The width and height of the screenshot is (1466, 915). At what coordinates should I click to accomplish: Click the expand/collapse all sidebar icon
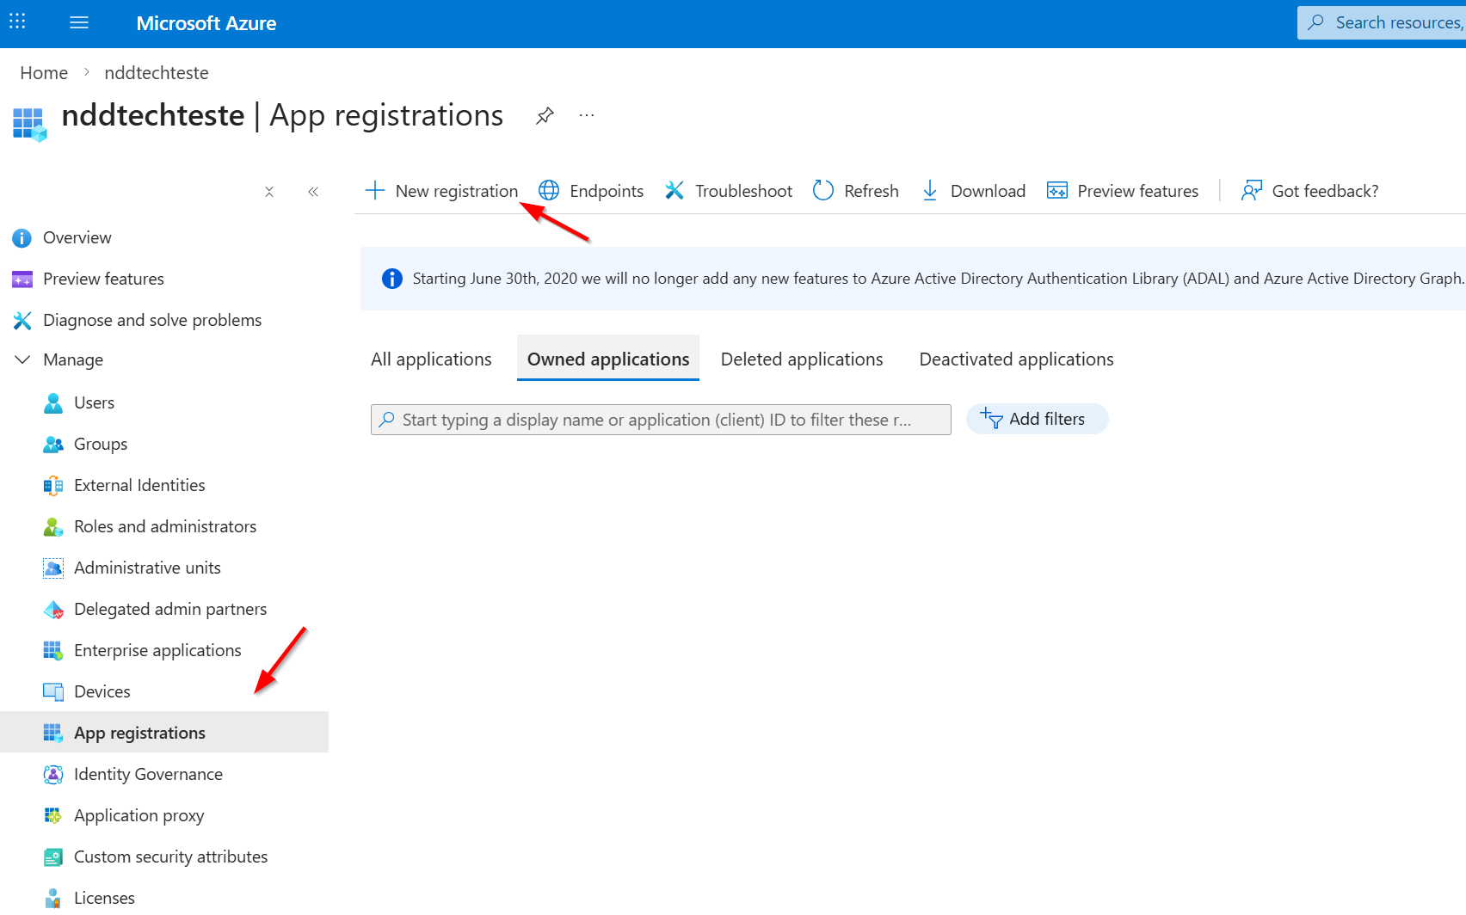click(x=269, y=192)
